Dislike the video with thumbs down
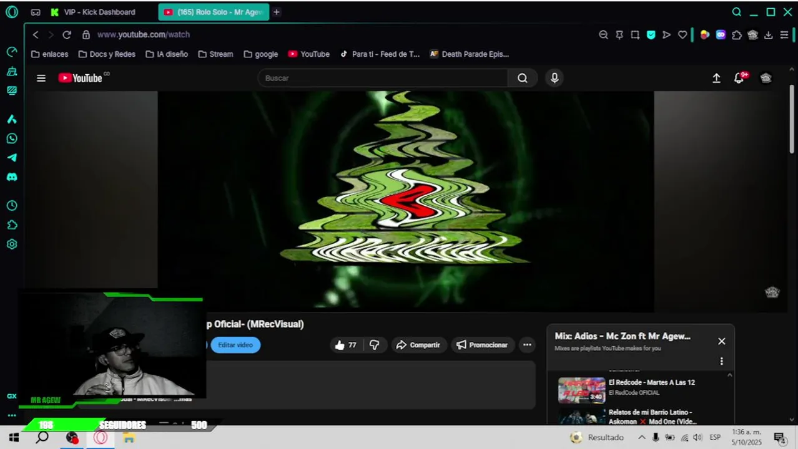 point(375,345)
